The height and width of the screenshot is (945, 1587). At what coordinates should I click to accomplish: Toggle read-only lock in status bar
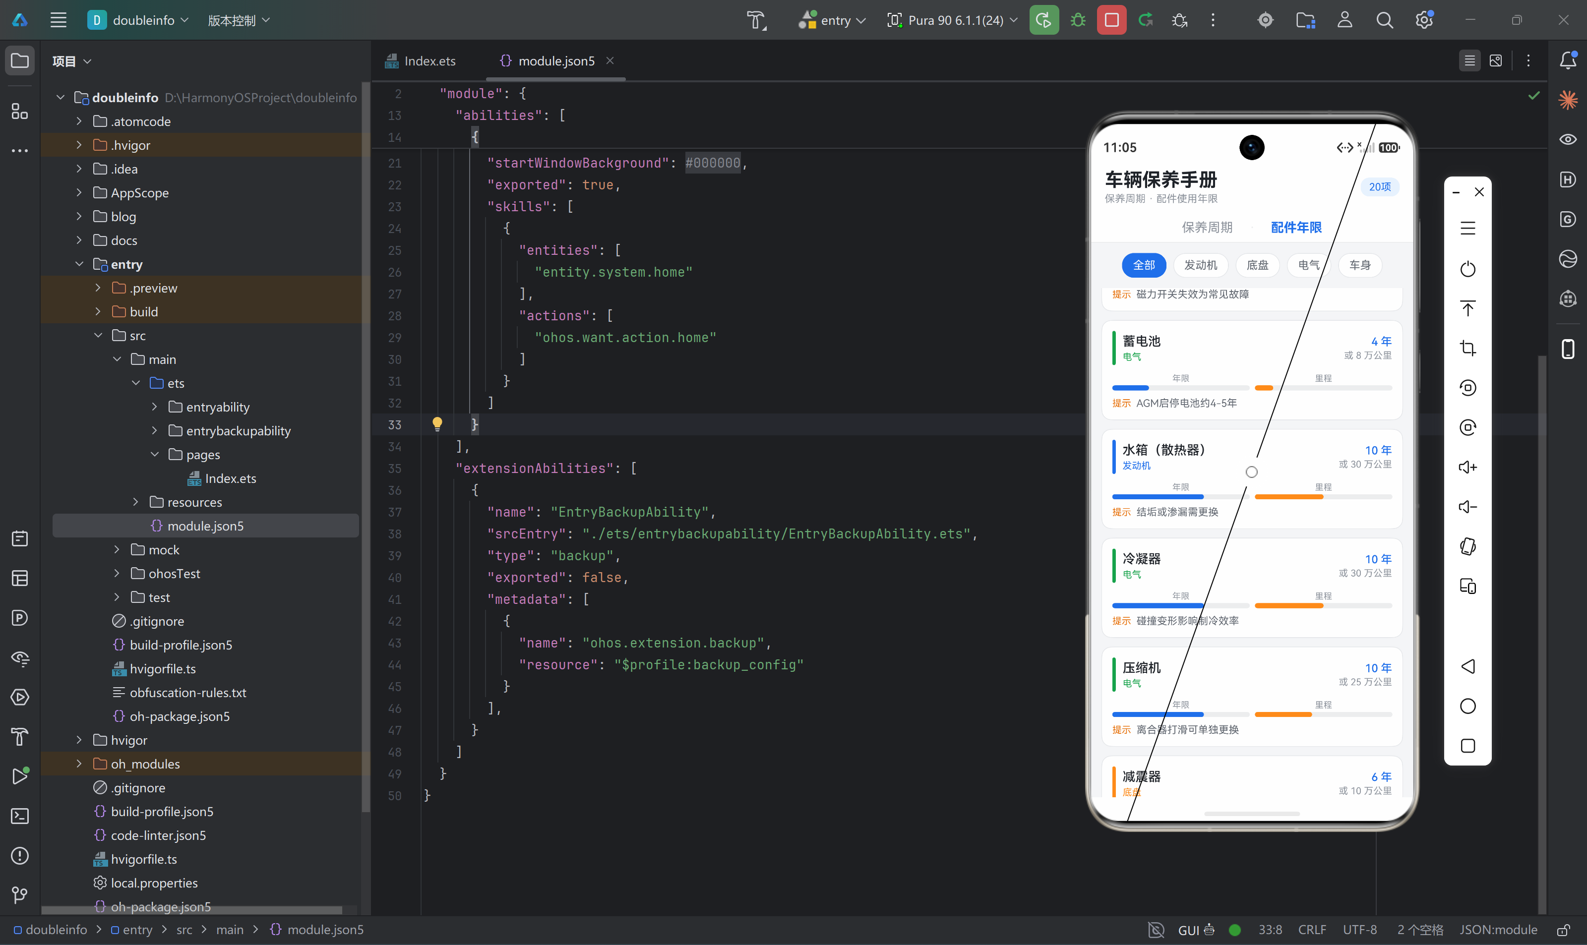click(x=1563, y=930)
